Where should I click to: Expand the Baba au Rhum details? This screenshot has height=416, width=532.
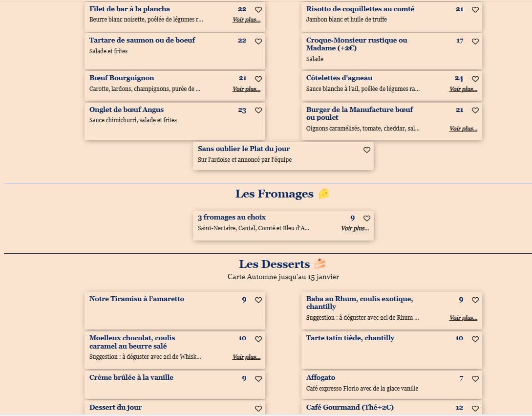[x=463, y=318]
